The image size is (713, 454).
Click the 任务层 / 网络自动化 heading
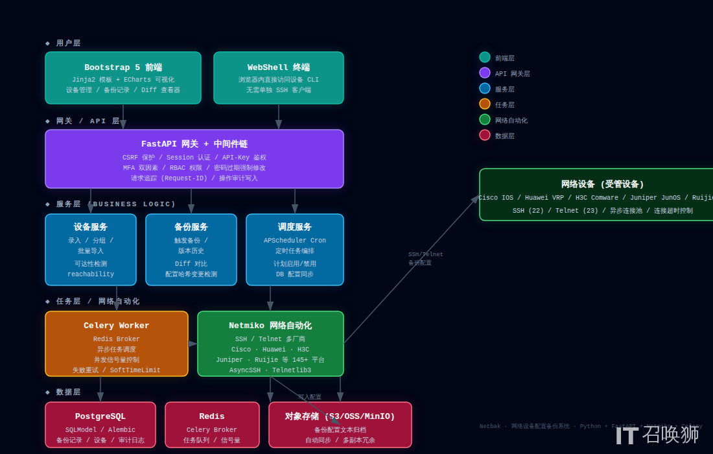92,301
